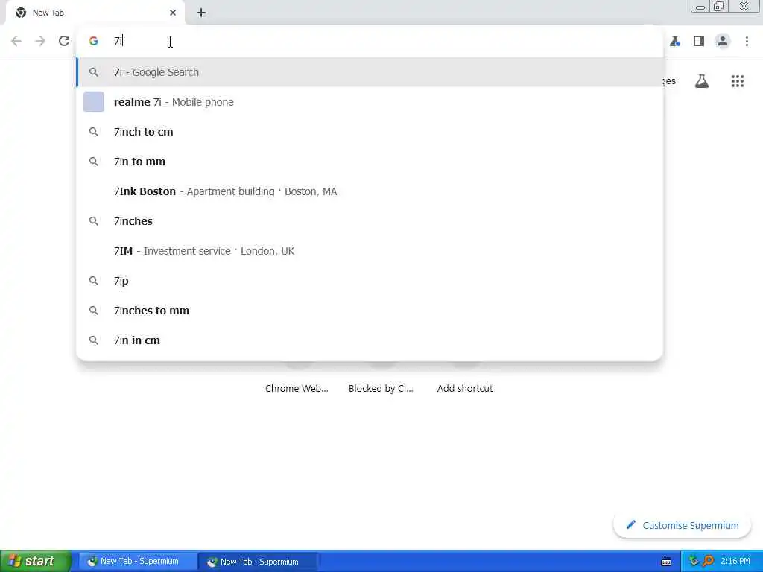
Task: Reload the page with refresh icon
Action: pyautogui.click(x=64, y=41)
